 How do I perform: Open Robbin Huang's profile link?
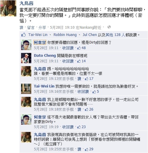point(65,35)
